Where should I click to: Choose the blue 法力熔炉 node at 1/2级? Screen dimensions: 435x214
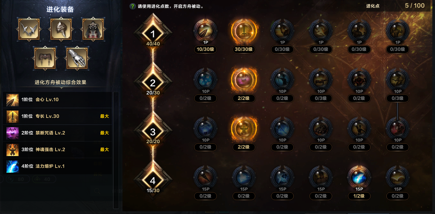pyautogui.click(x=359, y=177)
